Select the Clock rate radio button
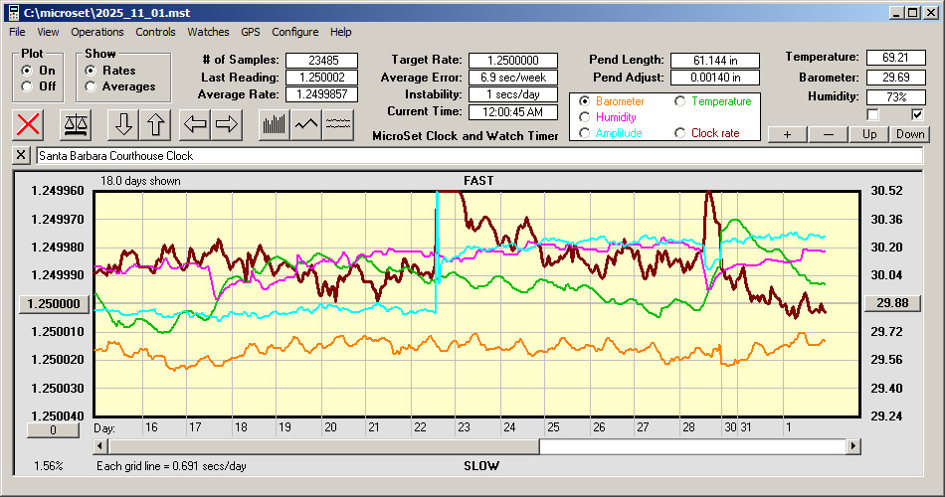945x497 pixels. 680,133
